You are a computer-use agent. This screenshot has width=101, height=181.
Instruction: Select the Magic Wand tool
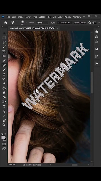pyautogui.click(x=4, y=47)
